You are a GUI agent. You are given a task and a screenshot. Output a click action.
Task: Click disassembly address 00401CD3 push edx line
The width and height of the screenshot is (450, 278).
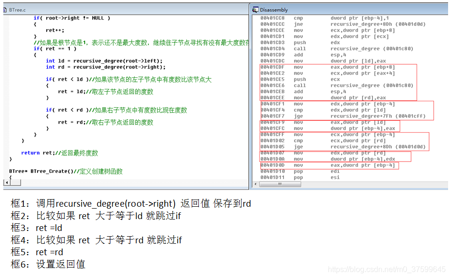click(300, 43)
